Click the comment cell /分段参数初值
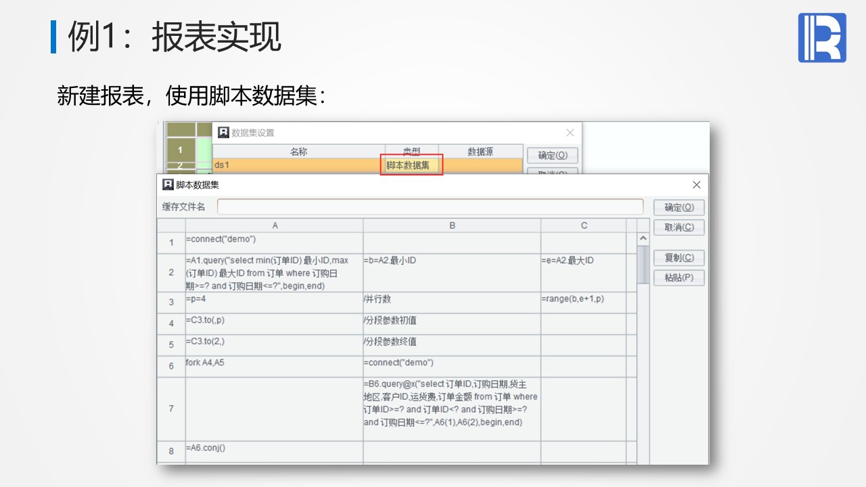The width and height of the screenshot is (866, 487). (452, 324)
